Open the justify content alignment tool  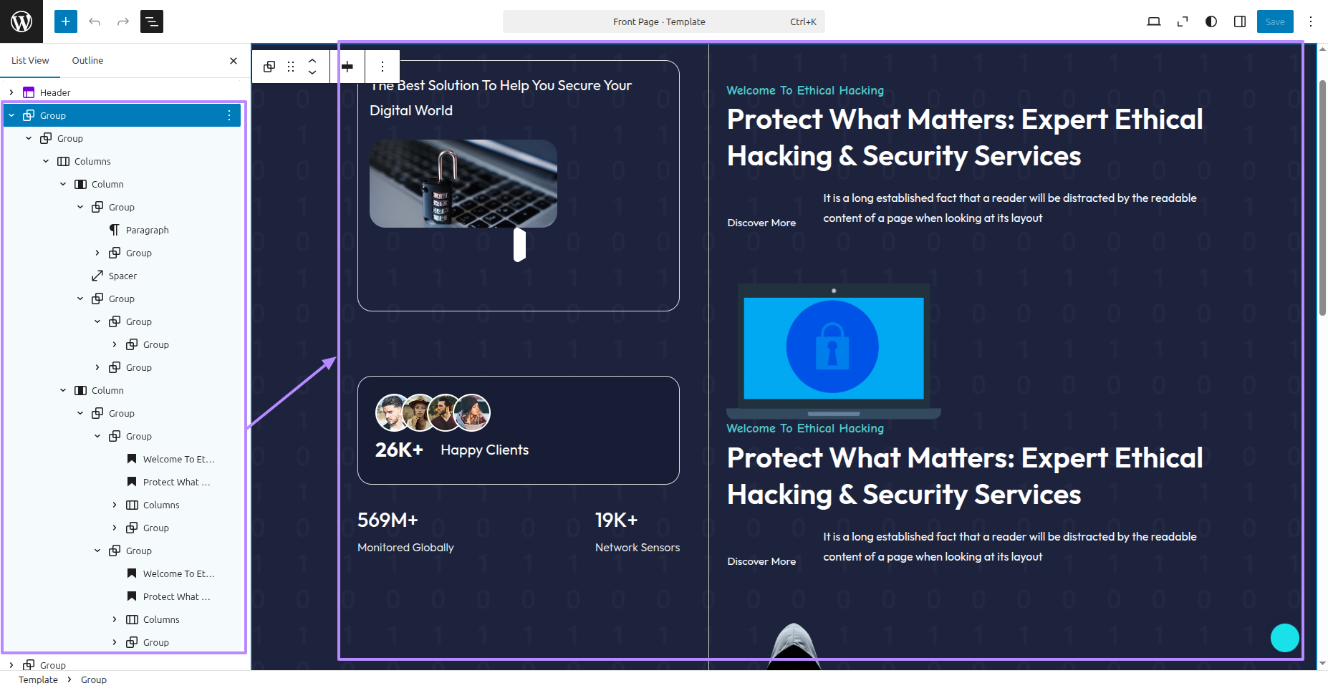(x=347, y=67)
